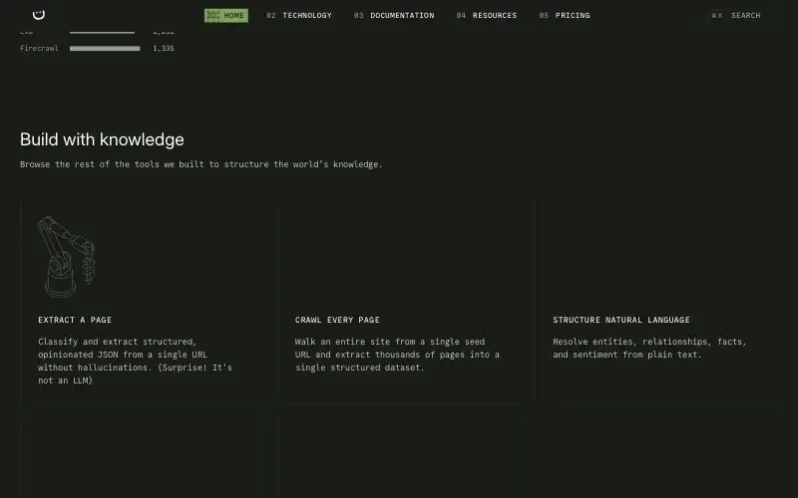Click the robot arm illustration
The height and width of the screenshot is (498, 798).
click(66, 257)
